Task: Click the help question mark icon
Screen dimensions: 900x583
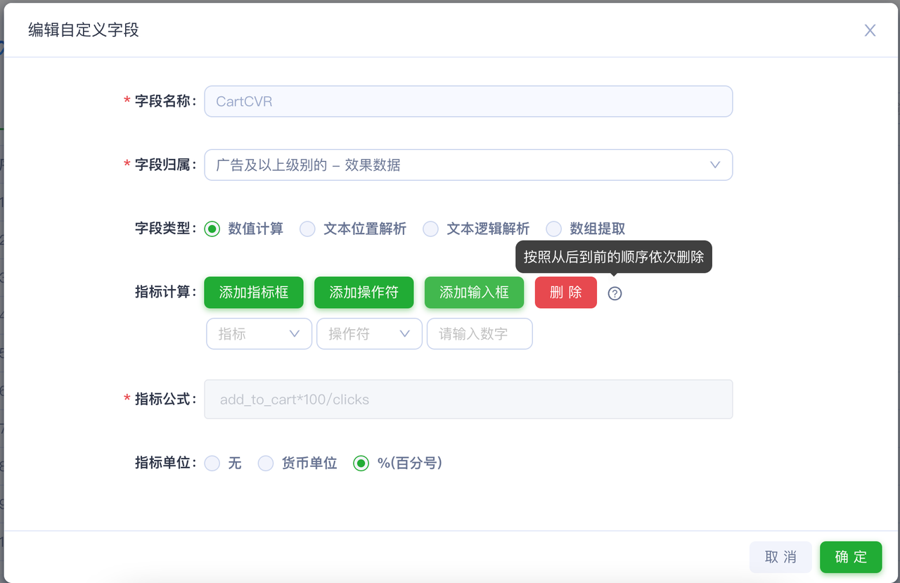Action: click(615, 293)
